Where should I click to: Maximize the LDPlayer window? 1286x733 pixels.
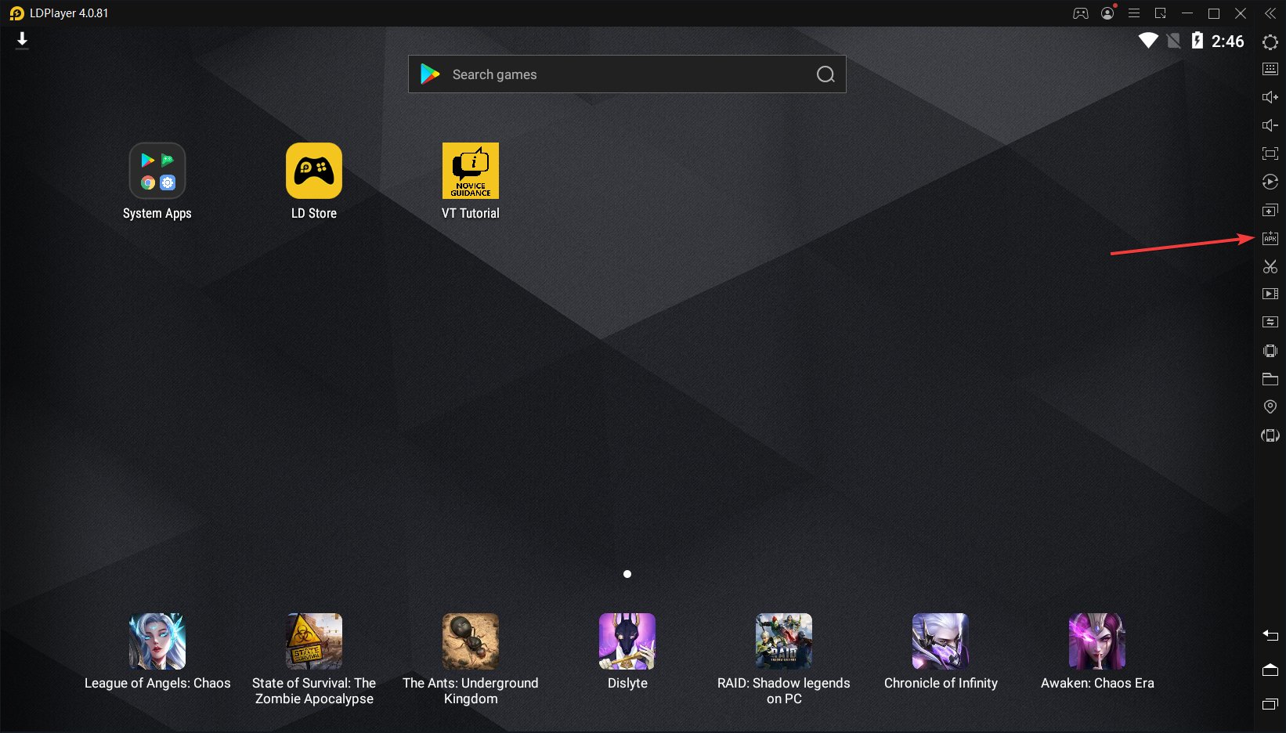tap(1214, 13)
